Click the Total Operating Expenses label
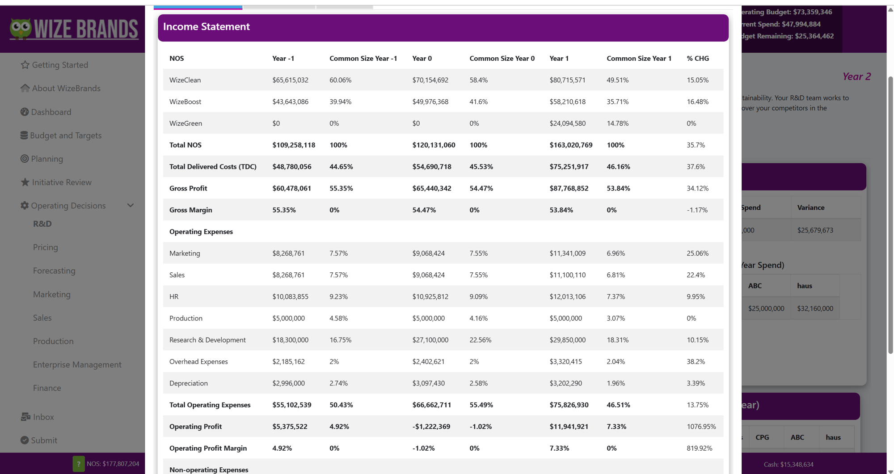This screenshot has height=474, width=894. coord(210,405)
